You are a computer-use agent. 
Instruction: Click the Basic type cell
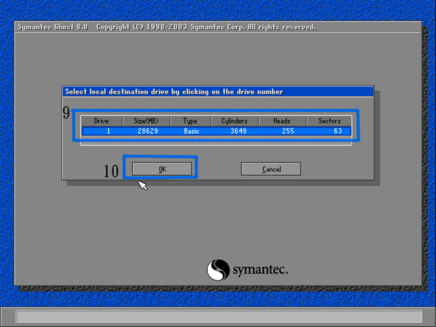pos(192,131)
